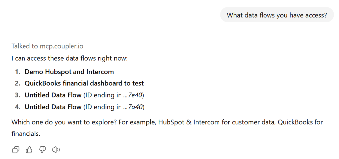
Task: Click the 'What data flows you have access?' message bubble
Action: click(x=277, y=15)
